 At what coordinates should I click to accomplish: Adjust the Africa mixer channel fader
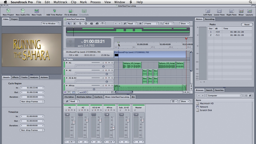[x=113, y=128]
